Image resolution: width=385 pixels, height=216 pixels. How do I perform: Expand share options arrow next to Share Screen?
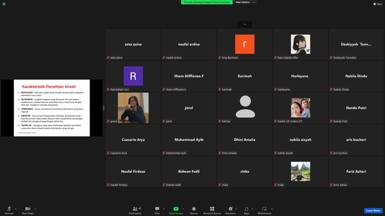coord(183,209)
